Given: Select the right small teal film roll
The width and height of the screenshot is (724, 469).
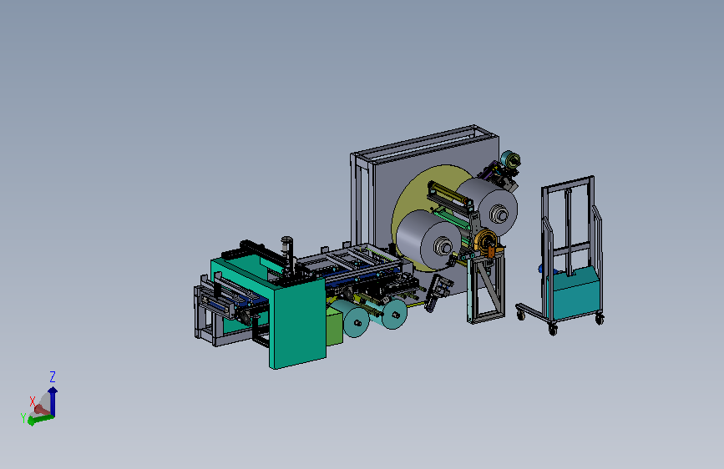Looking at the screenshot, I should click(392, 314).
